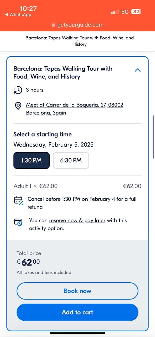
Task: Tap the Add to cart button
Action: tap(78, 312)
